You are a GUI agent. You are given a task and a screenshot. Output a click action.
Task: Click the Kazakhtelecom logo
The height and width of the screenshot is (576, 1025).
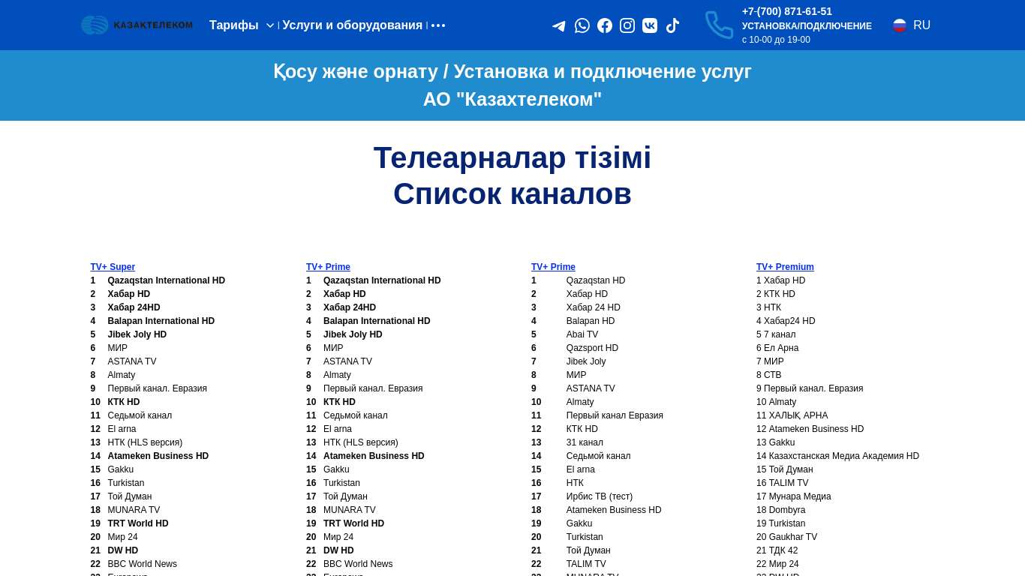[x=137, y=25]
